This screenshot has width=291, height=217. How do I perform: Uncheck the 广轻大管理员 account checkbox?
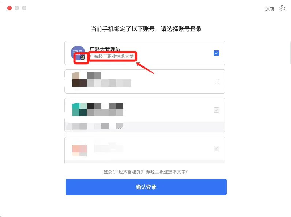click(216, 53)
